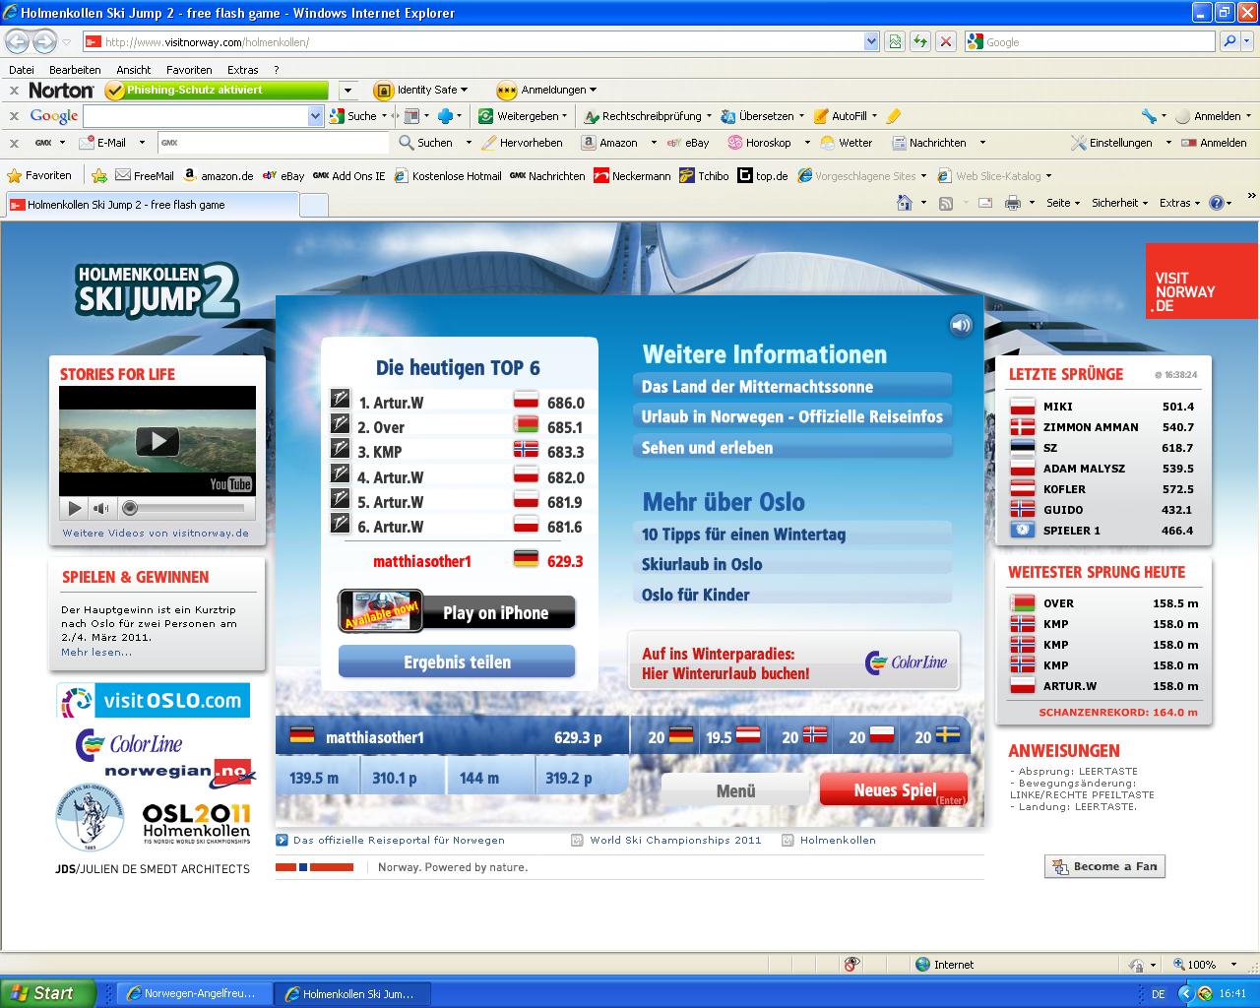Click the video player small play button
The width and height of the screenshot is (1260, 1008).
tap(74, 509)
